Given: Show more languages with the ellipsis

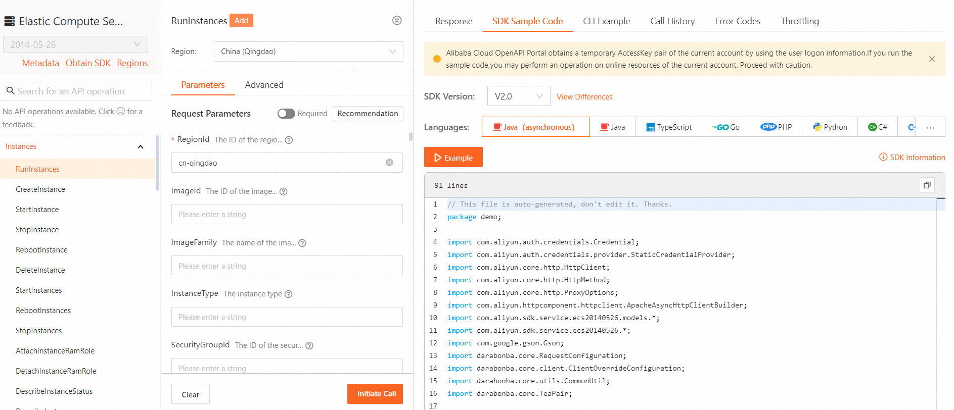Looking at the screenshot, I should (x=930, y=127).
